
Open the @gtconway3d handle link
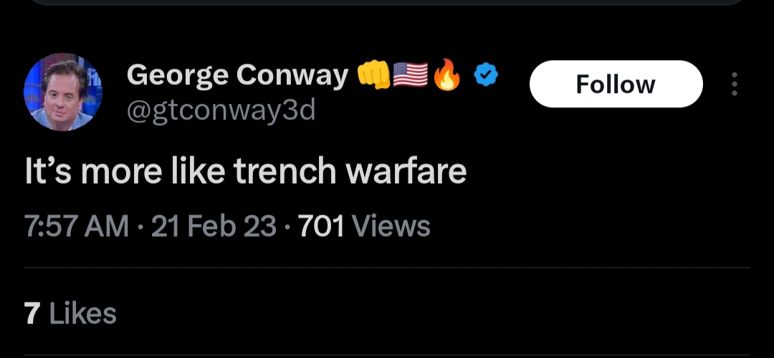[221, 111]
